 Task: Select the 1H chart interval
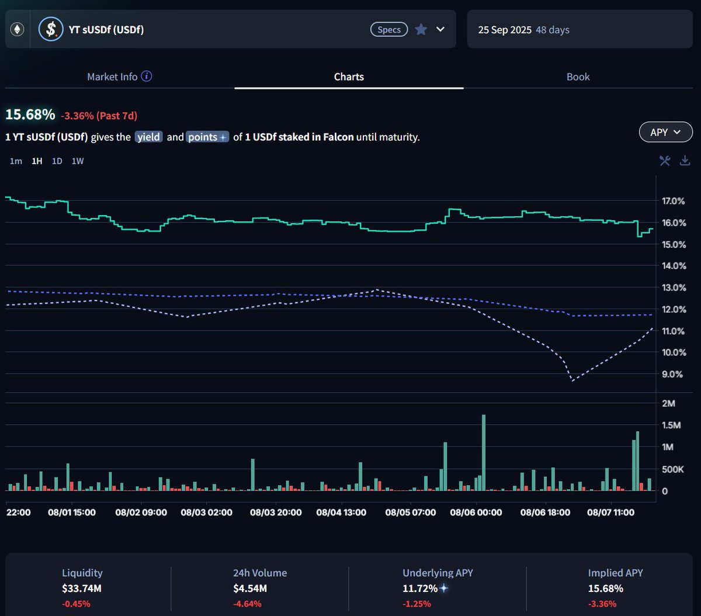(37, 161)
